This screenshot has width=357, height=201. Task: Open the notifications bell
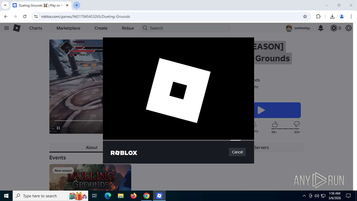pyautogui.click(x=321, y=28)
